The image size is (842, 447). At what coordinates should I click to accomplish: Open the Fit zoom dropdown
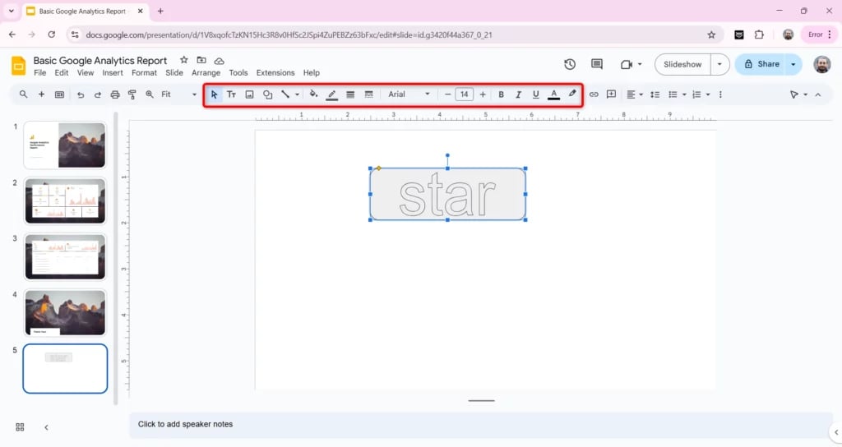point(178,94)
